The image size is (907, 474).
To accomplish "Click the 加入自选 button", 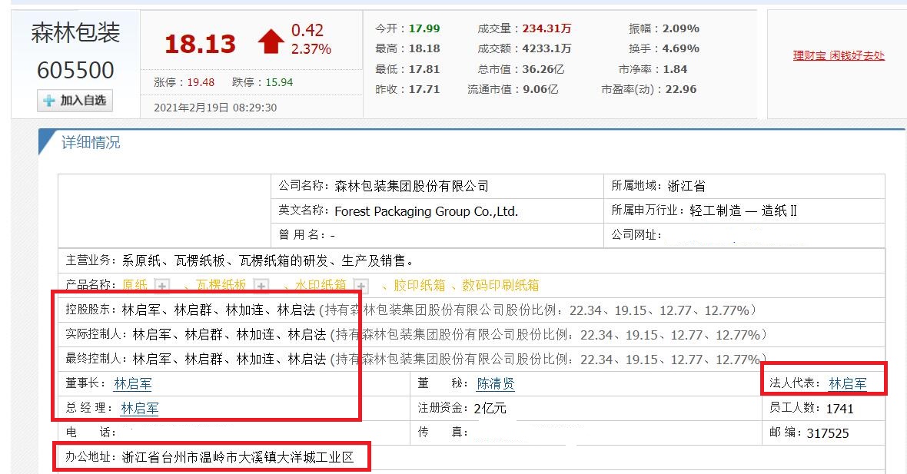I will tap(75, 101).
